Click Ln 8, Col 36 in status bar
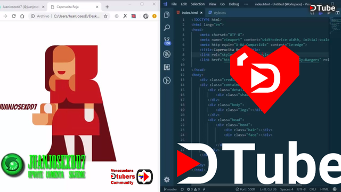The height and width of the screenshot is (192, 341). [x=268, y=189]
